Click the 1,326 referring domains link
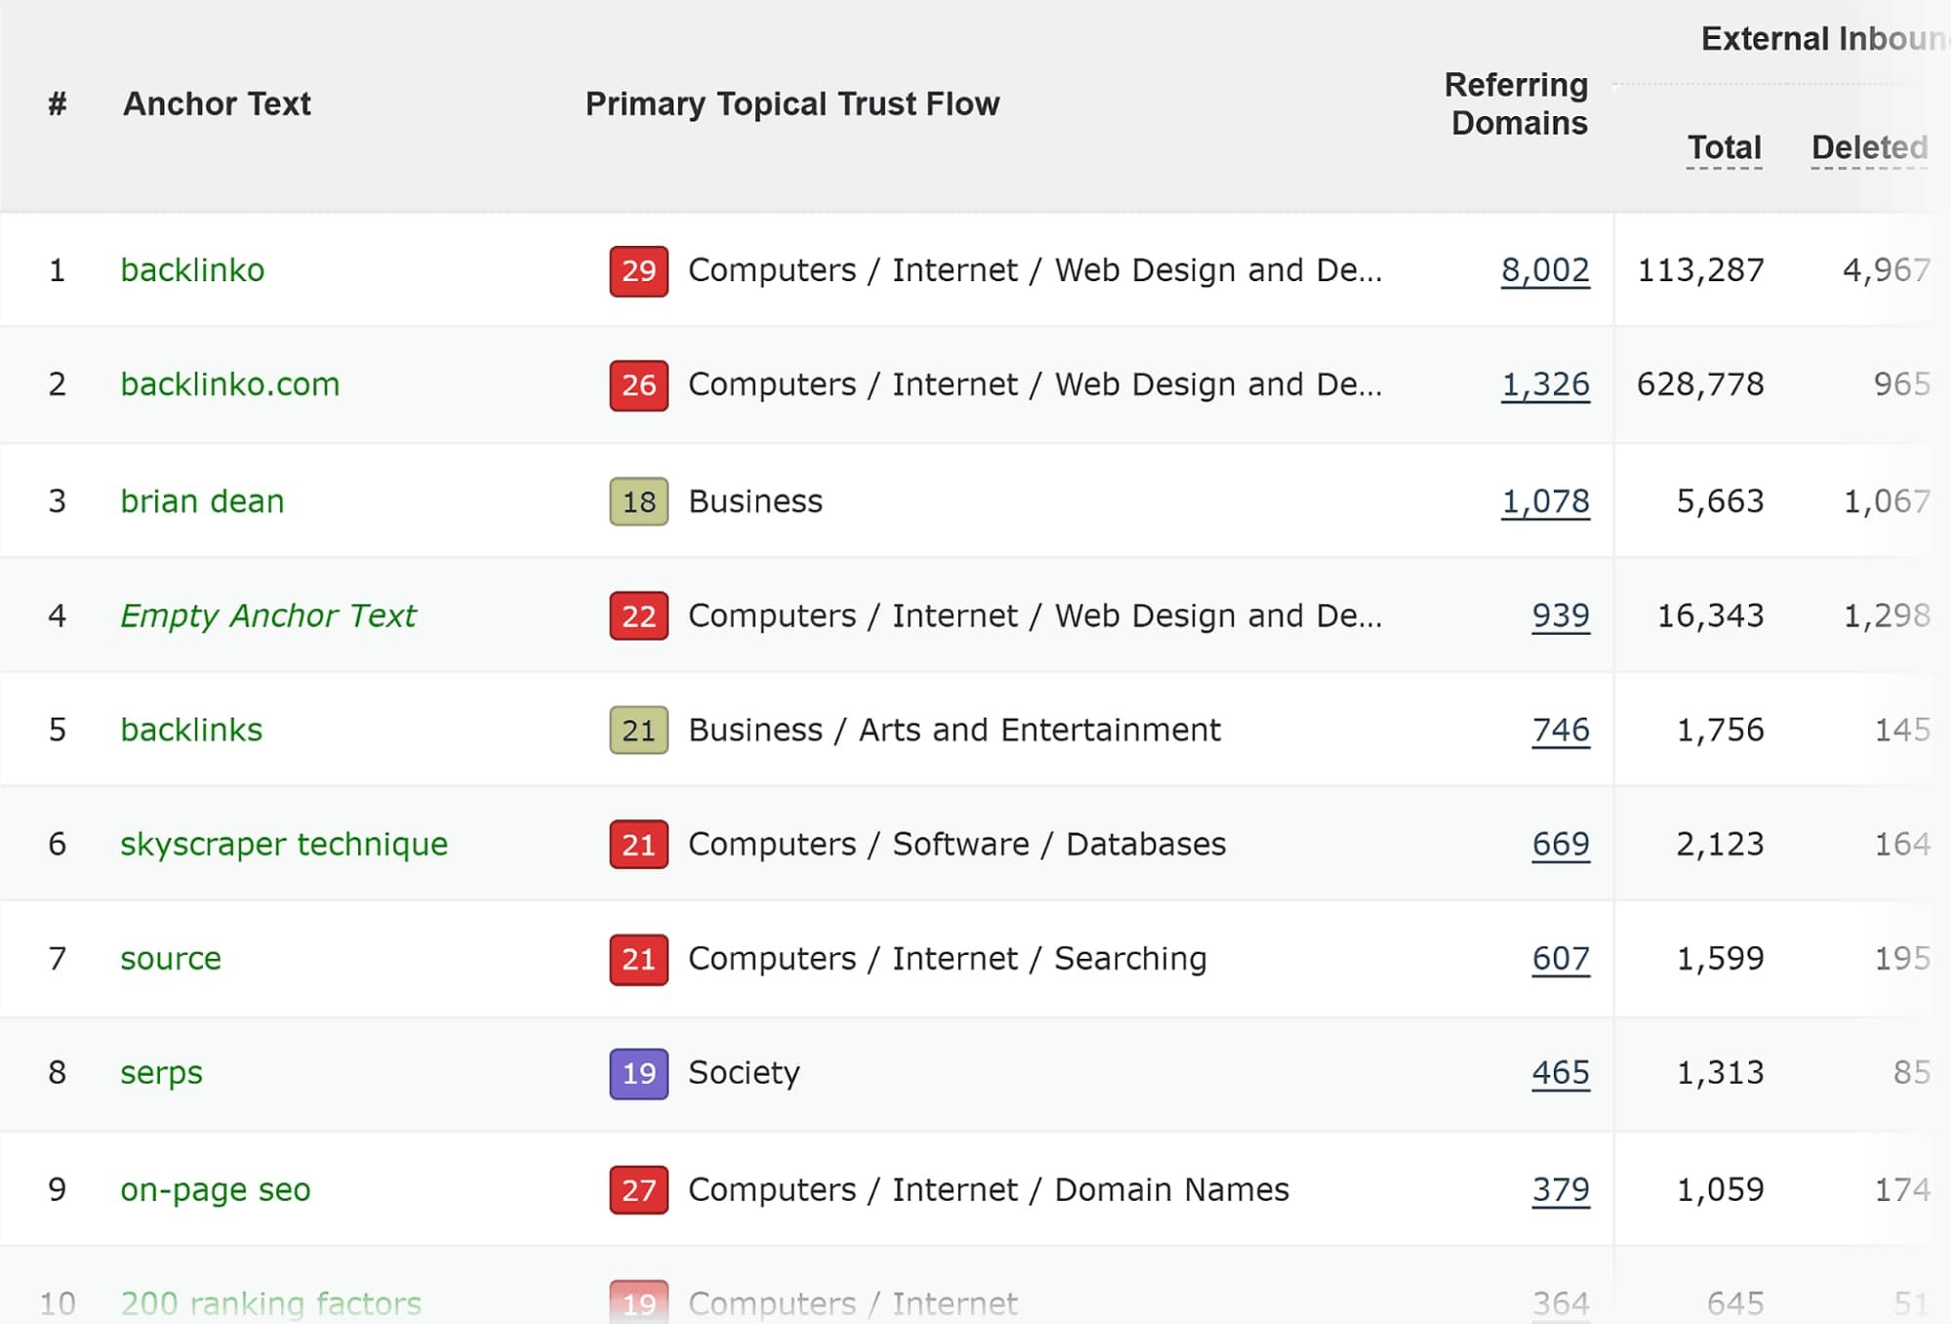The height and width of the screenshot is (1324, 1951). click(1545, 384)
